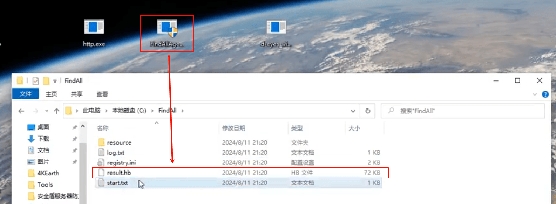Click the pin icon beside 下载
This screenshot has width=556, height=204.
74,139
